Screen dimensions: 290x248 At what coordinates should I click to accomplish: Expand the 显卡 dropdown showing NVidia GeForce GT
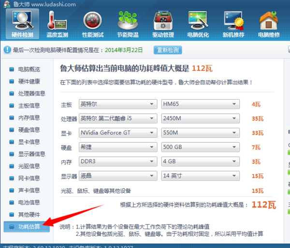point(118,132)
